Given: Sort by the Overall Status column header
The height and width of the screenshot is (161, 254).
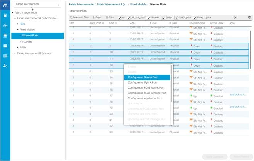Looking at the screenshot, I should (197, 23).
